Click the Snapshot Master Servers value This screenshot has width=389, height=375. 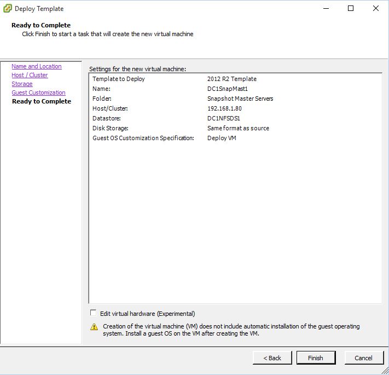pyautogui.click(x=240, y=99)
